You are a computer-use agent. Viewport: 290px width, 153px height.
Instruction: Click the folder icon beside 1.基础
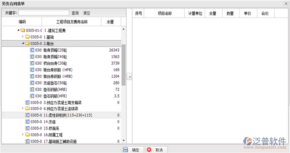point(27,37)
